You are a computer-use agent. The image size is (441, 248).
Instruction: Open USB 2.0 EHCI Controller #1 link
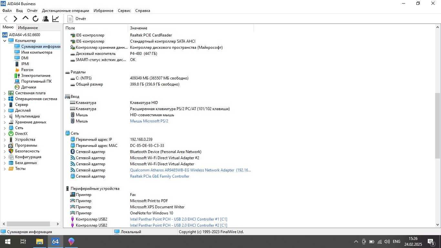(x=179, y=219)
